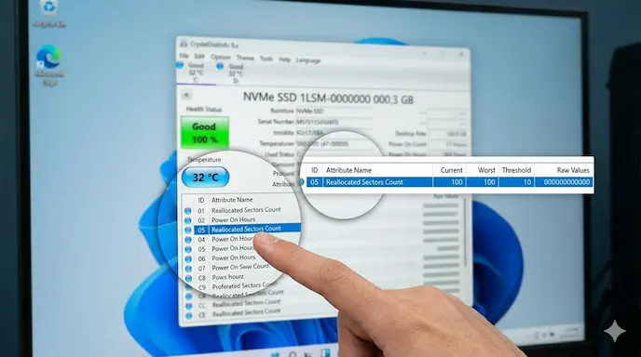Open the Option menu

[220, 57]
